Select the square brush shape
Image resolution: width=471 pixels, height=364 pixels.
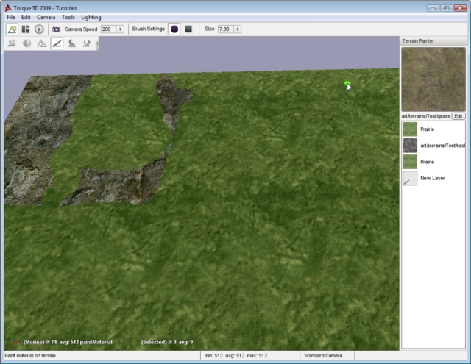(x=188, y=29)
